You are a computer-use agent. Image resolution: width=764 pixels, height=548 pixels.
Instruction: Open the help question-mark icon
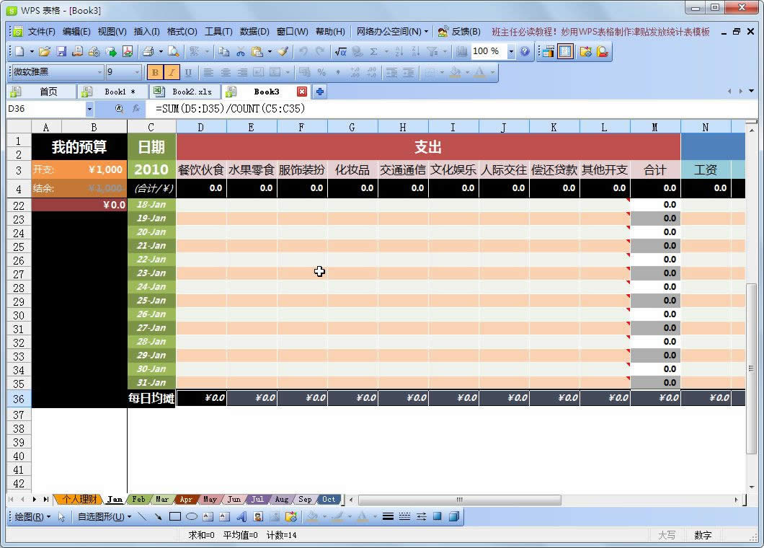(x=524, y=52)
